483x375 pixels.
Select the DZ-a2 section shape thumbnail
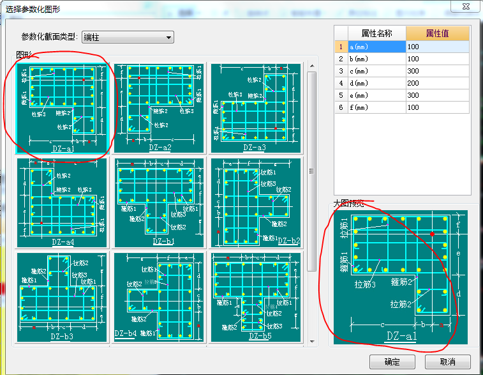point(160,108)
